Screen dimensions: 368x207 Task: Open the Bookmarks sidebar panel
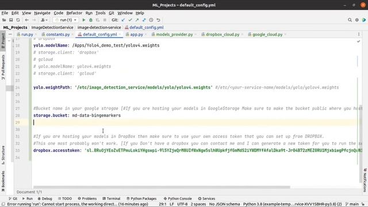tap(3, 181)
